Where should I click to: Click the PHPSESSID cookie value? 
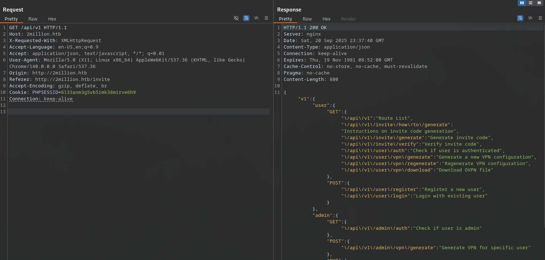tap(98, 92)
